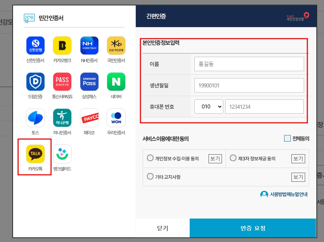
Task: Open the 사용방법매뉴얼안내 link
Action: 289,194
